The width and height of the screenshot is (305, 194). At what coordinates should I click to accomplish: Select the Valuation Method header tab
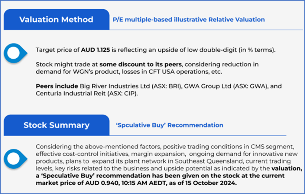[x=56, y=20]
